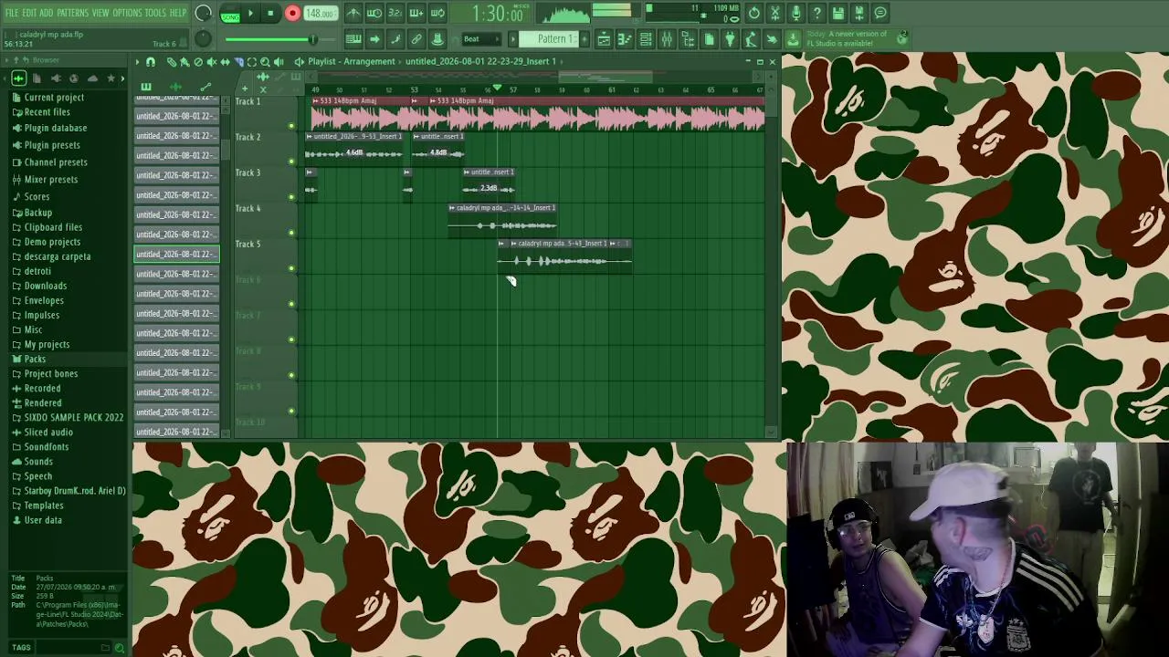The height and width of the screenshot is (657, 1169).
Task: Click the TAGS label in Browser
Action: click(x=21, y=648)
